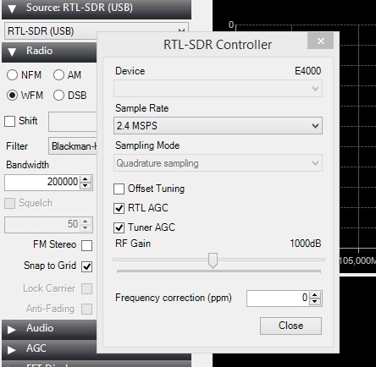The image size is (376, 367).
Task: Click the E4000 device label
Action: [x=307, y=71]
